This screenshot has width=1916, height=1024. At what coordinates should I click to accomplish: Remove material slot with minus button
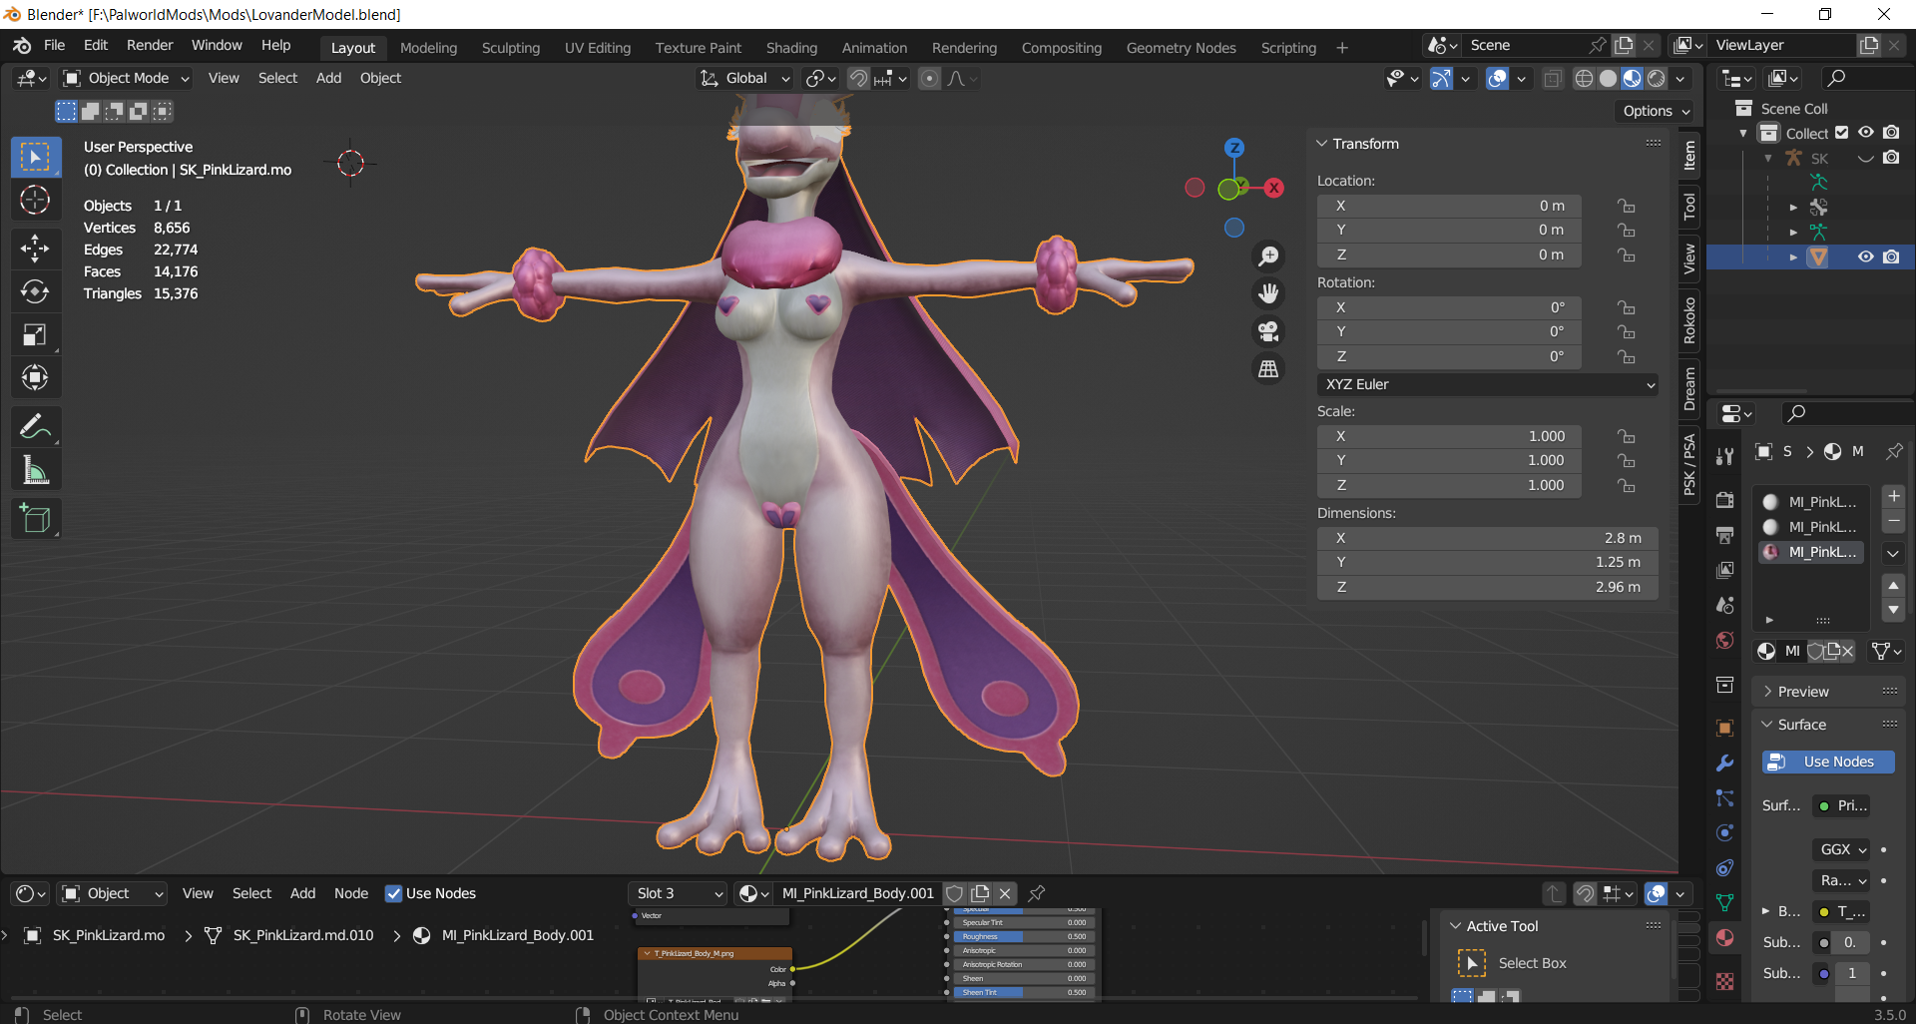[1893, 521]
